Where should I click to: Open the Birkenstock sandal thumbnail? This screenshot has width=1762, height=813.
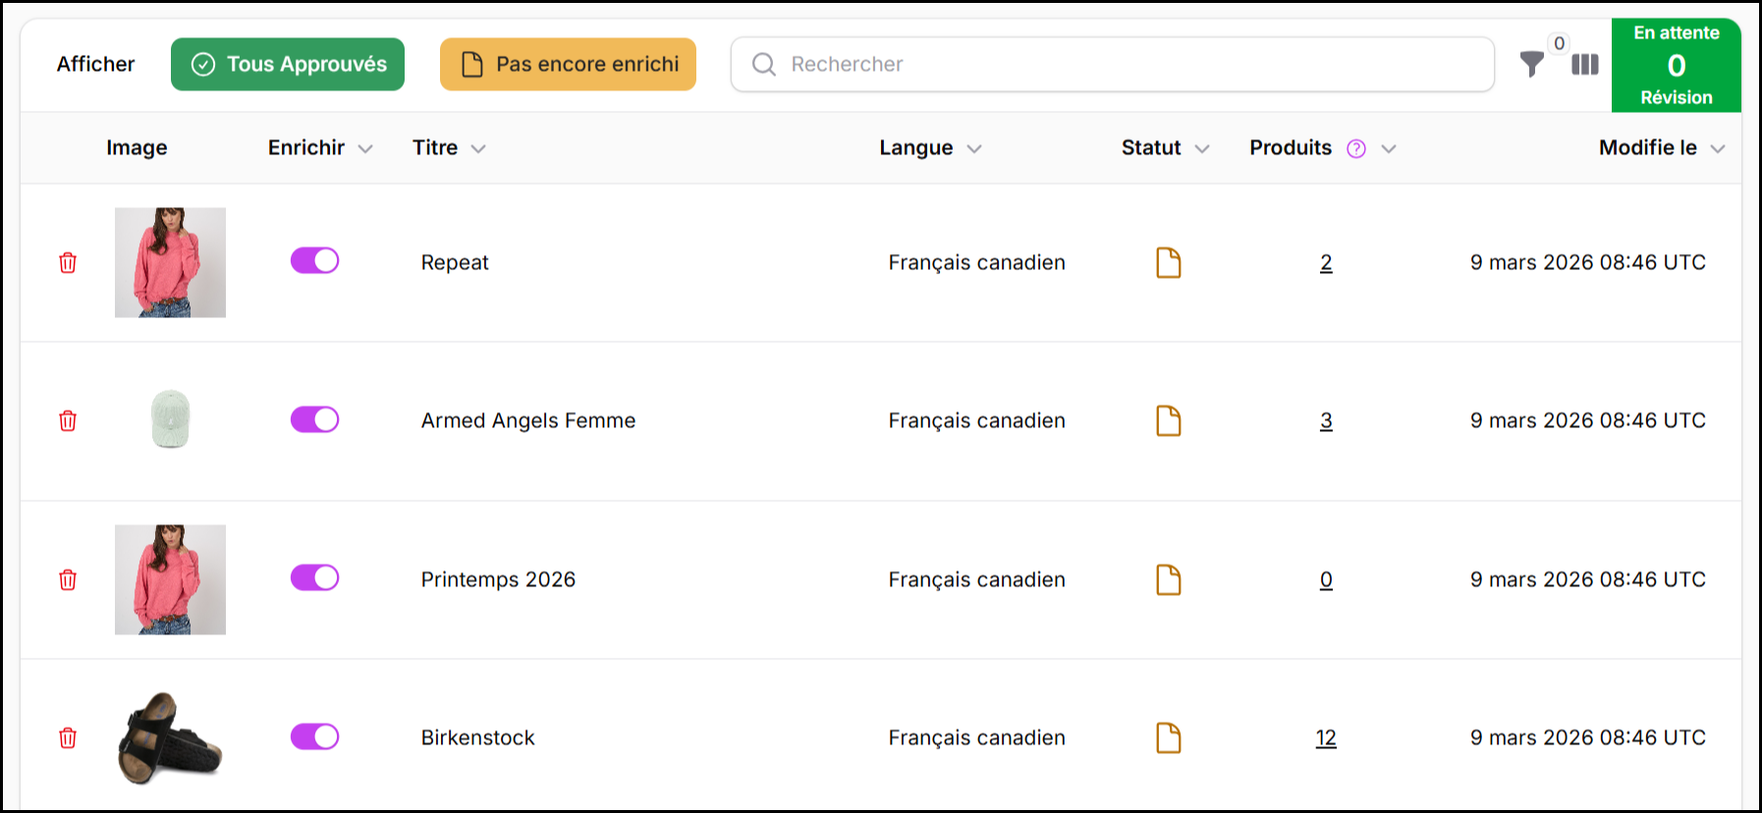[x=170, y=738]
